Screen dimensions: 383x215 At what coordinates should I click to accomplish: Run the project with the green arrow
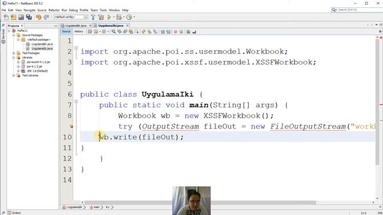(x=109, y=17)
